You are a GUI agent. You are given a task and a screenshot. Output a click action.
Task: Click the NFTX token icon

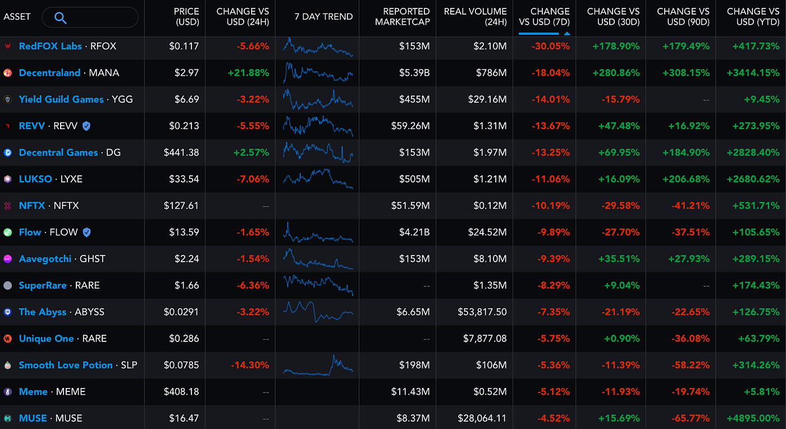pos(7,206)
